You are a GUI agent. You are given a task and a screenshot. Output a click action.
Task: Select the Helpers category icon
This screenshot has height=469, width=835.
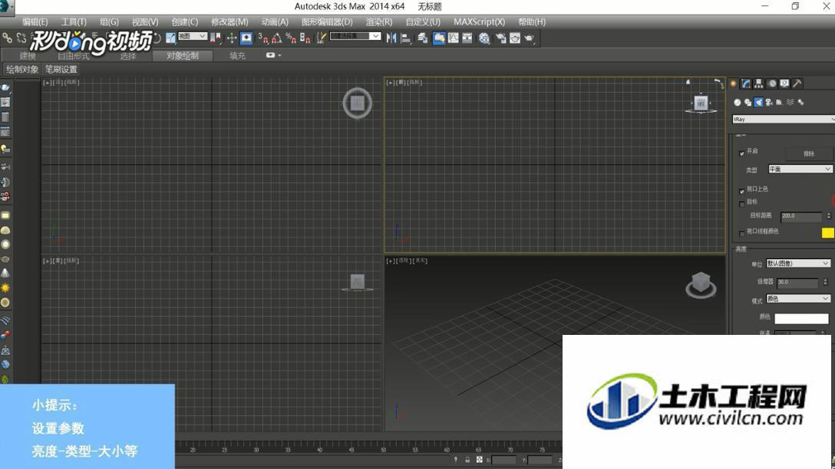click(780, 102)
